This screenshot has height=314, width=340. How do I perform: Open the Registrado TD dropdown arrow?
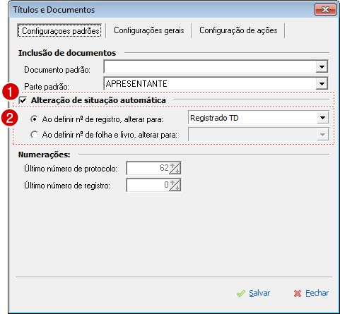tap(322, 118)
